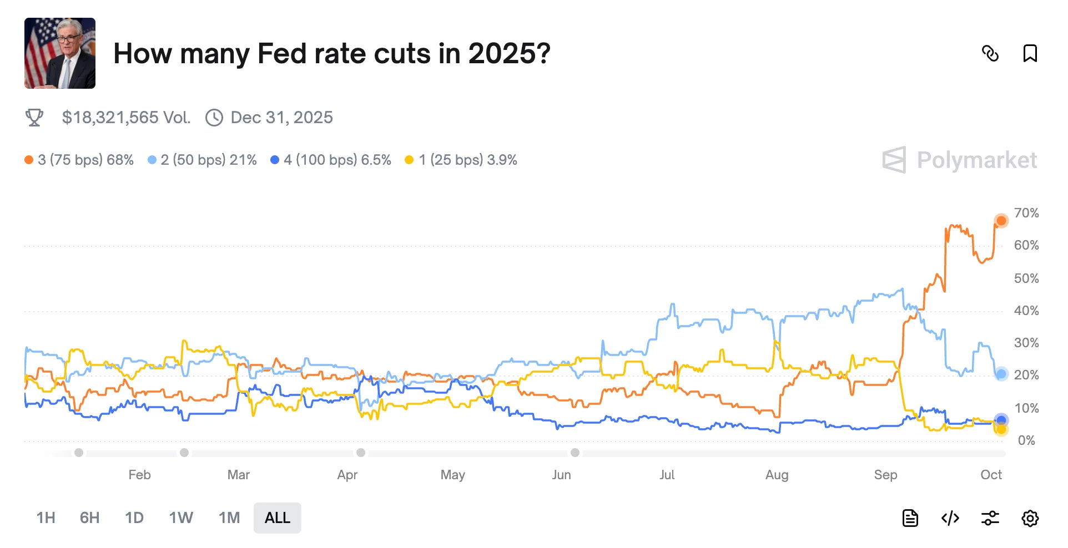
Task: Open the chart filter sliders icon
Action: pos(990,518)
